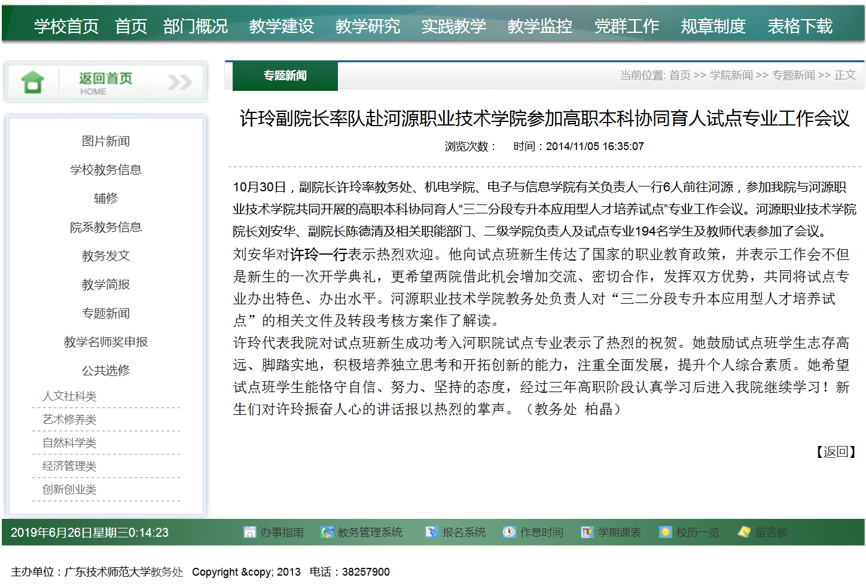Click the 报名系统 icon

tap(431, 532)
